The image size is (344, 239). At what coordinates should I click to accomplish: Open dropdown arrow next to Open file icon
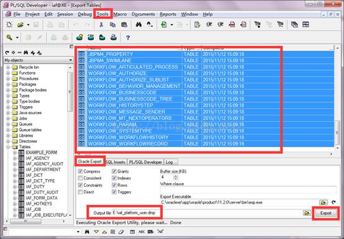[x=28, y=25]
